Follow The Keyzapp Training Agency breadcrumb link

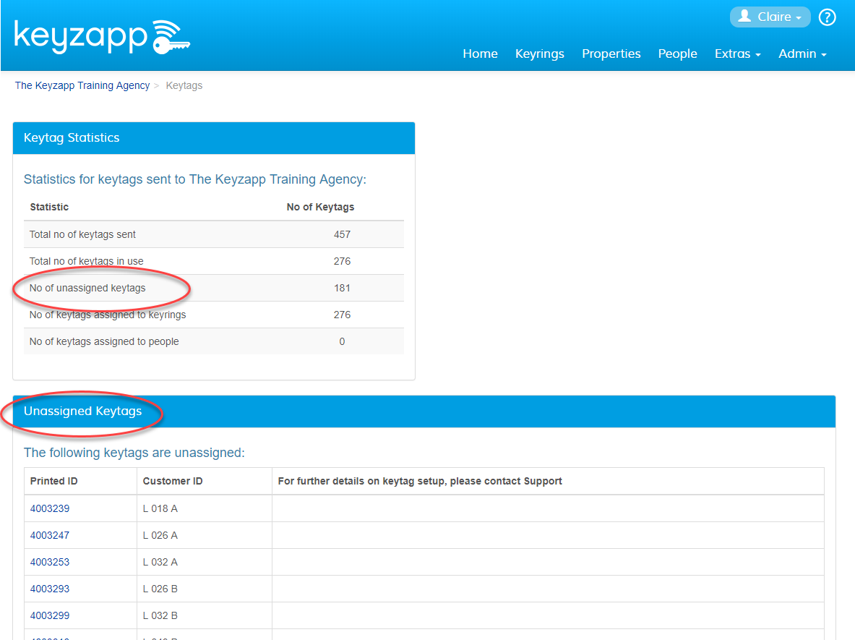[82, 85]
